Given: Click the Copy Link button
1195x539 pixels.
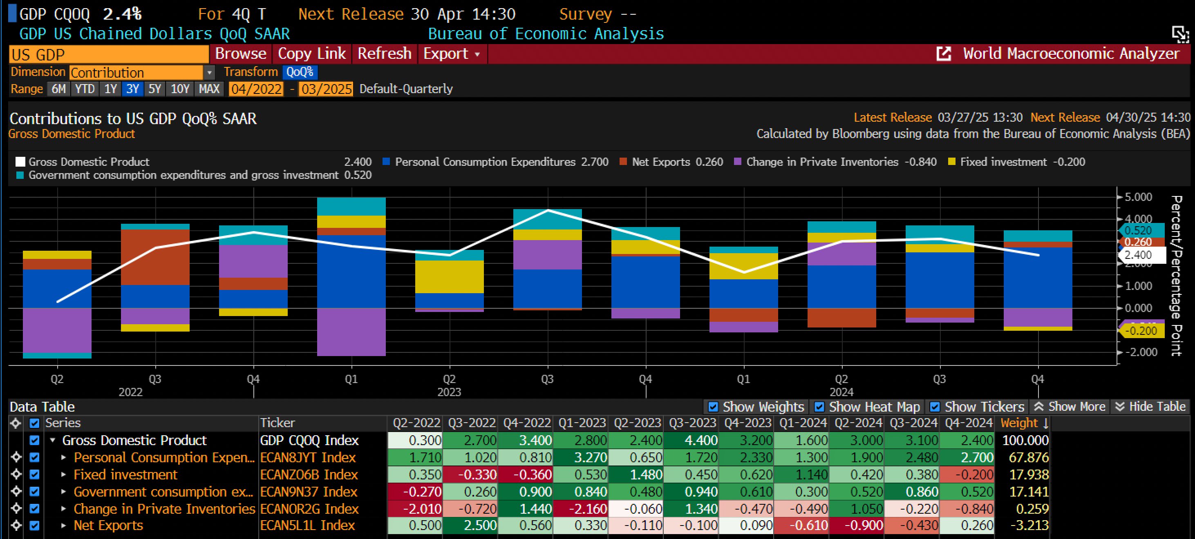Looking at the screenshot, I should pos(312,54).
